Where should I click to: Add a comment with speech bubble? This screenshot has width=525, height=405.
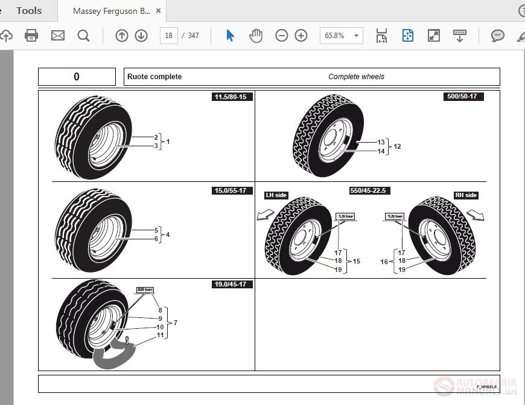(498, 36)
